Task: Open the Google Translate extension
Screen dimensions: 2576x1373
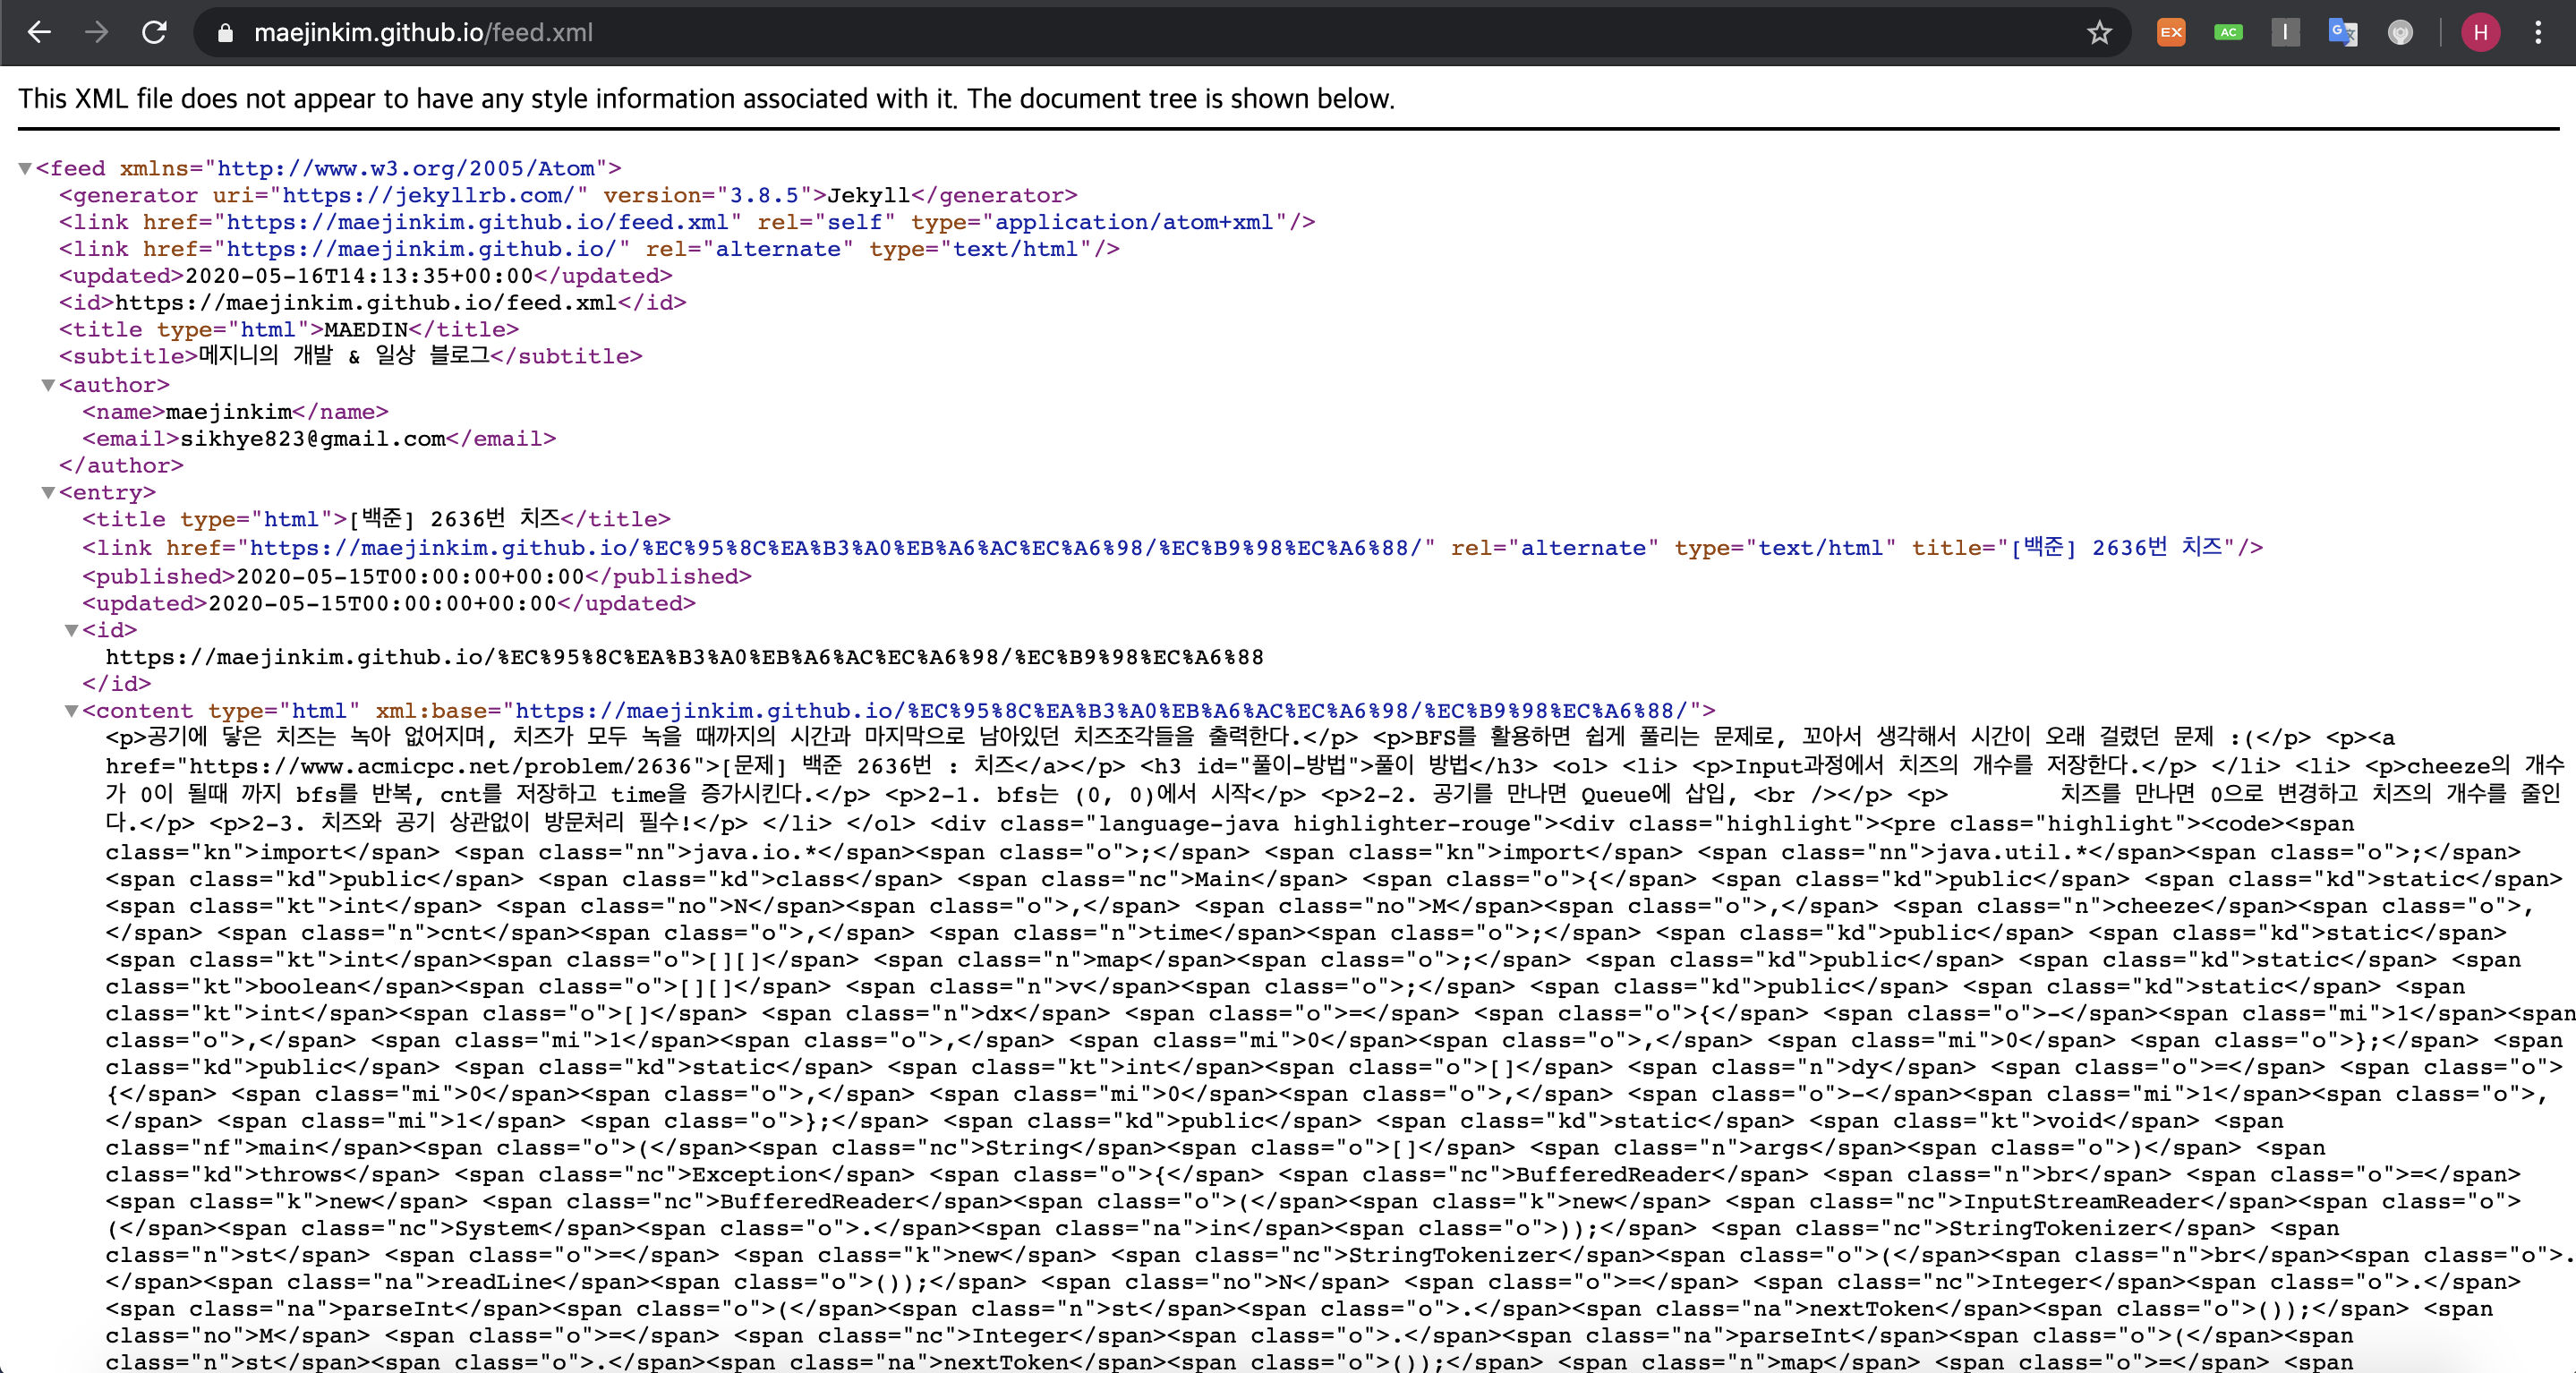Action: click(x=2343, y=32)
